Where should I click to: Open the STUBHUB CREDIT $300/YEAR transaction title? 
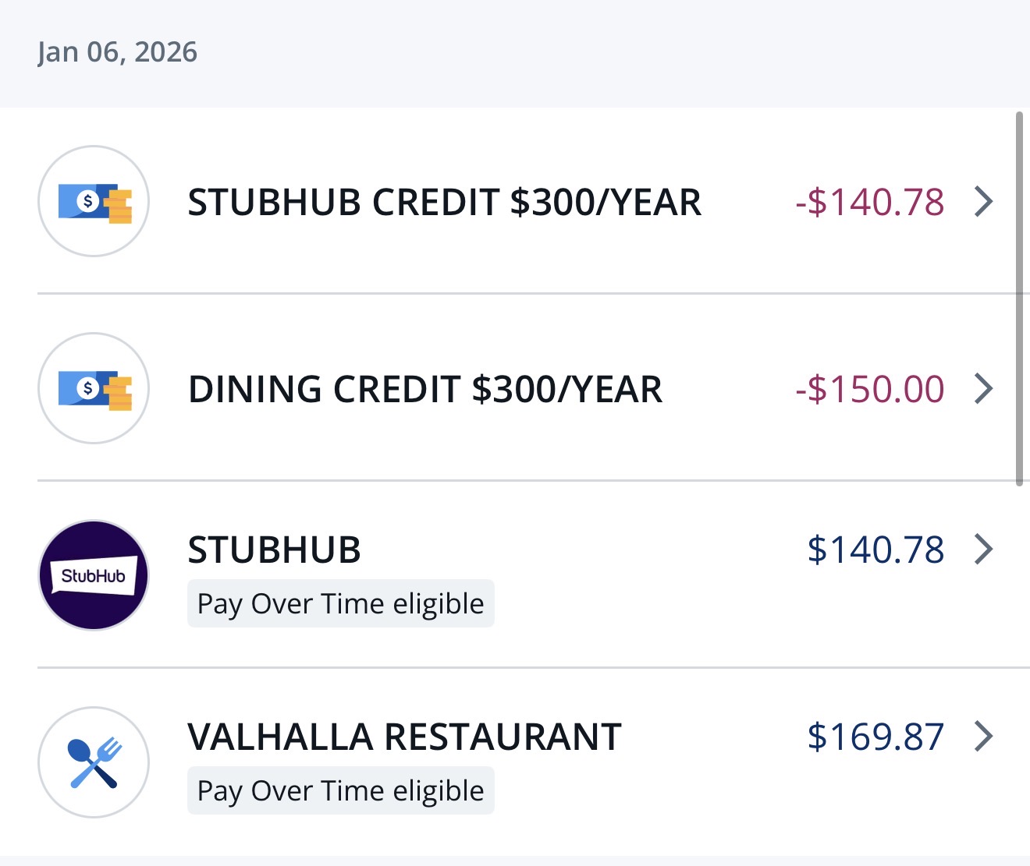click(x=444, y=203)
